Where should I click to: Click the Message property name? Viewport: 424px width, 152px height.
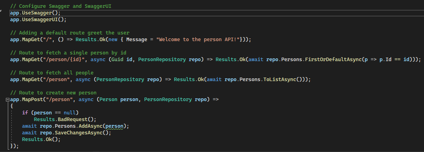tap(137, 40)
